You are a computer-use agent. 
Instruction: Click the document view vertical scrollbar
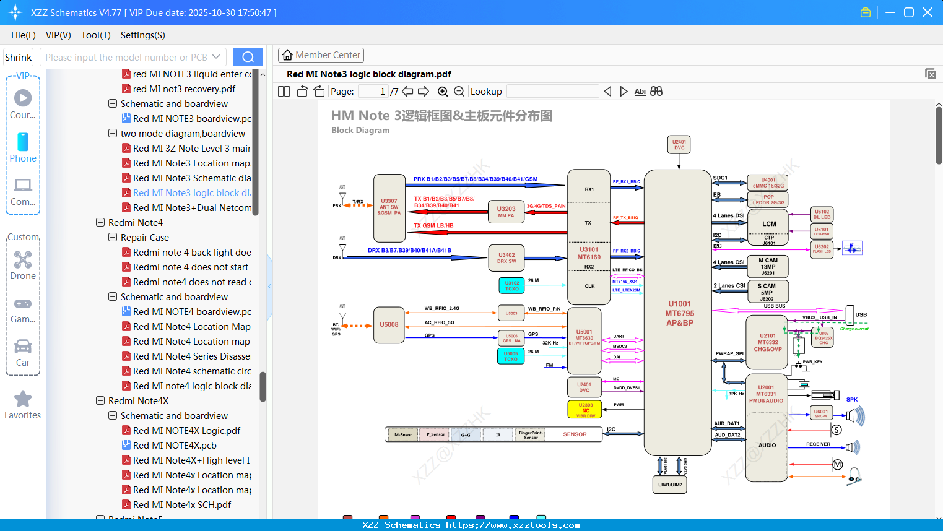click(939, 136)
